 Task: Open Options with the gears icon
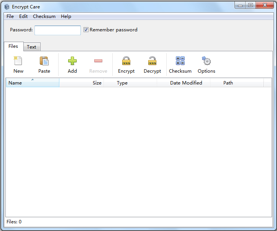coord(207,61)
